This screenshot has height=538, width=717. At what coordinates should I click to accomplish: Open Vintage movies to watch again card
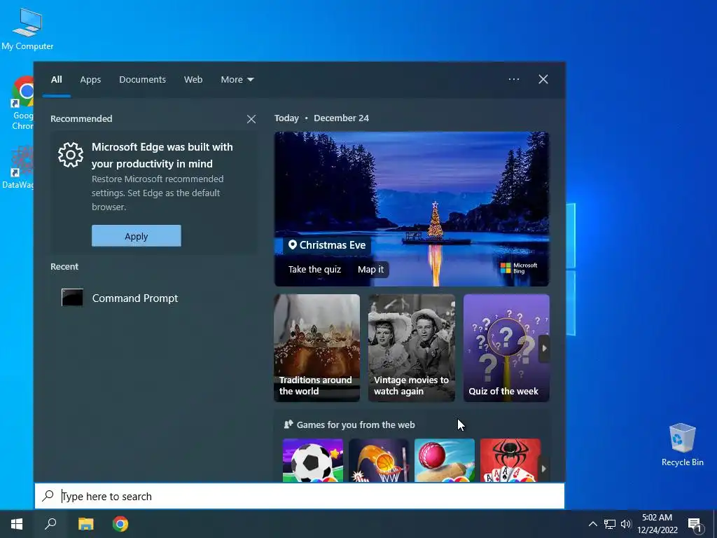coord(412,348)
